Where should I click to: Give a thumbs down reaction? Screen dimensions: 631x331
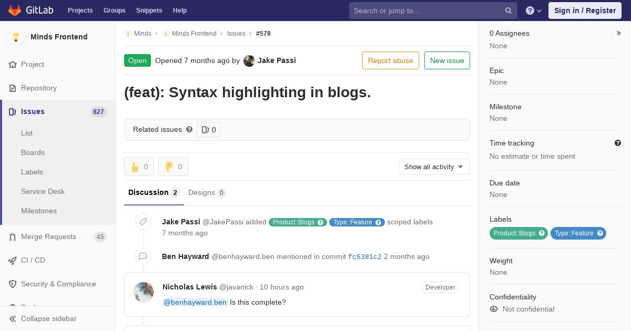(174, 167)
